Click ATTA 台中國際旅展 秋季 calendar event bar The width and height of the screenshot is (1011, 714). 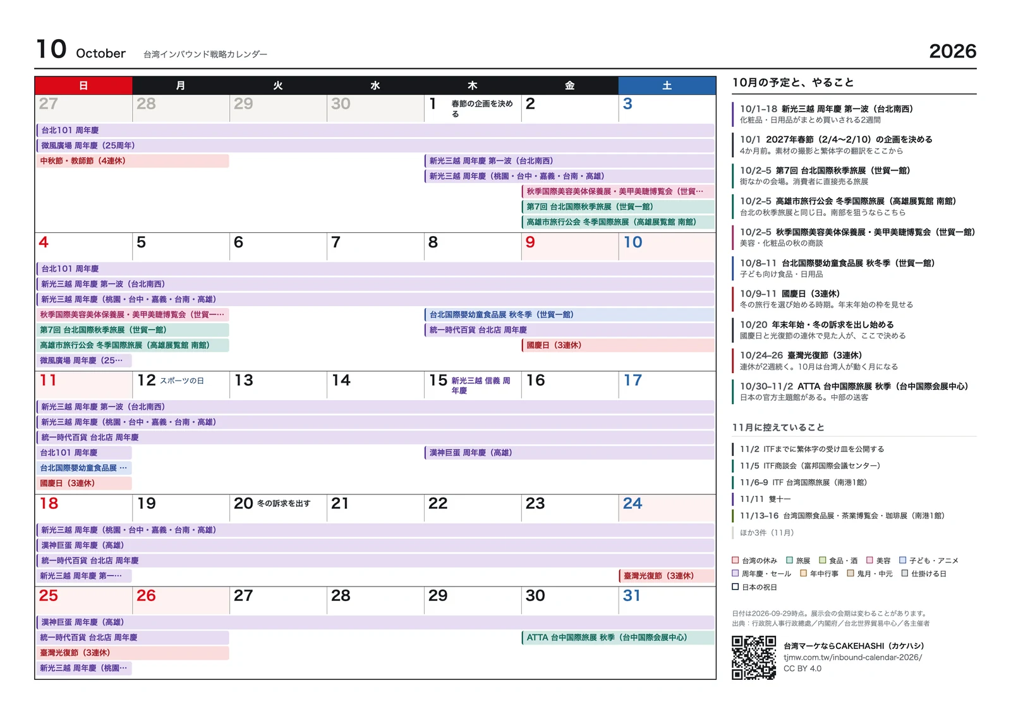click(618, 638)
